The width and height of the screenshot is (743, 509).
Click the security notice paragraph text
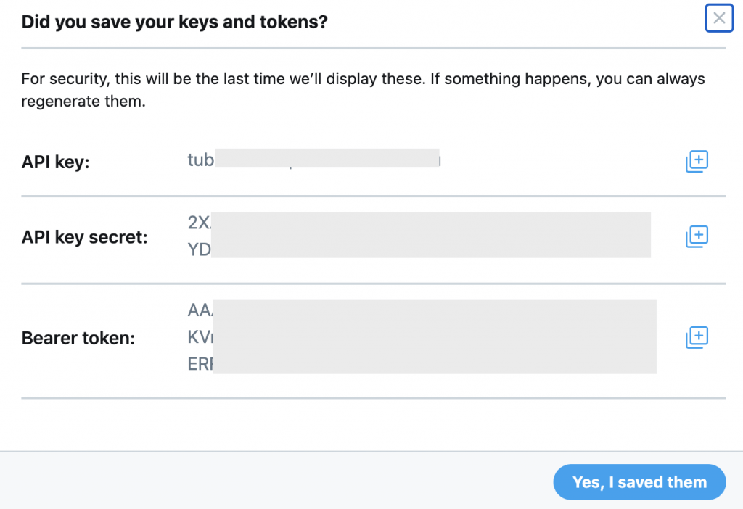coord(363,89)
